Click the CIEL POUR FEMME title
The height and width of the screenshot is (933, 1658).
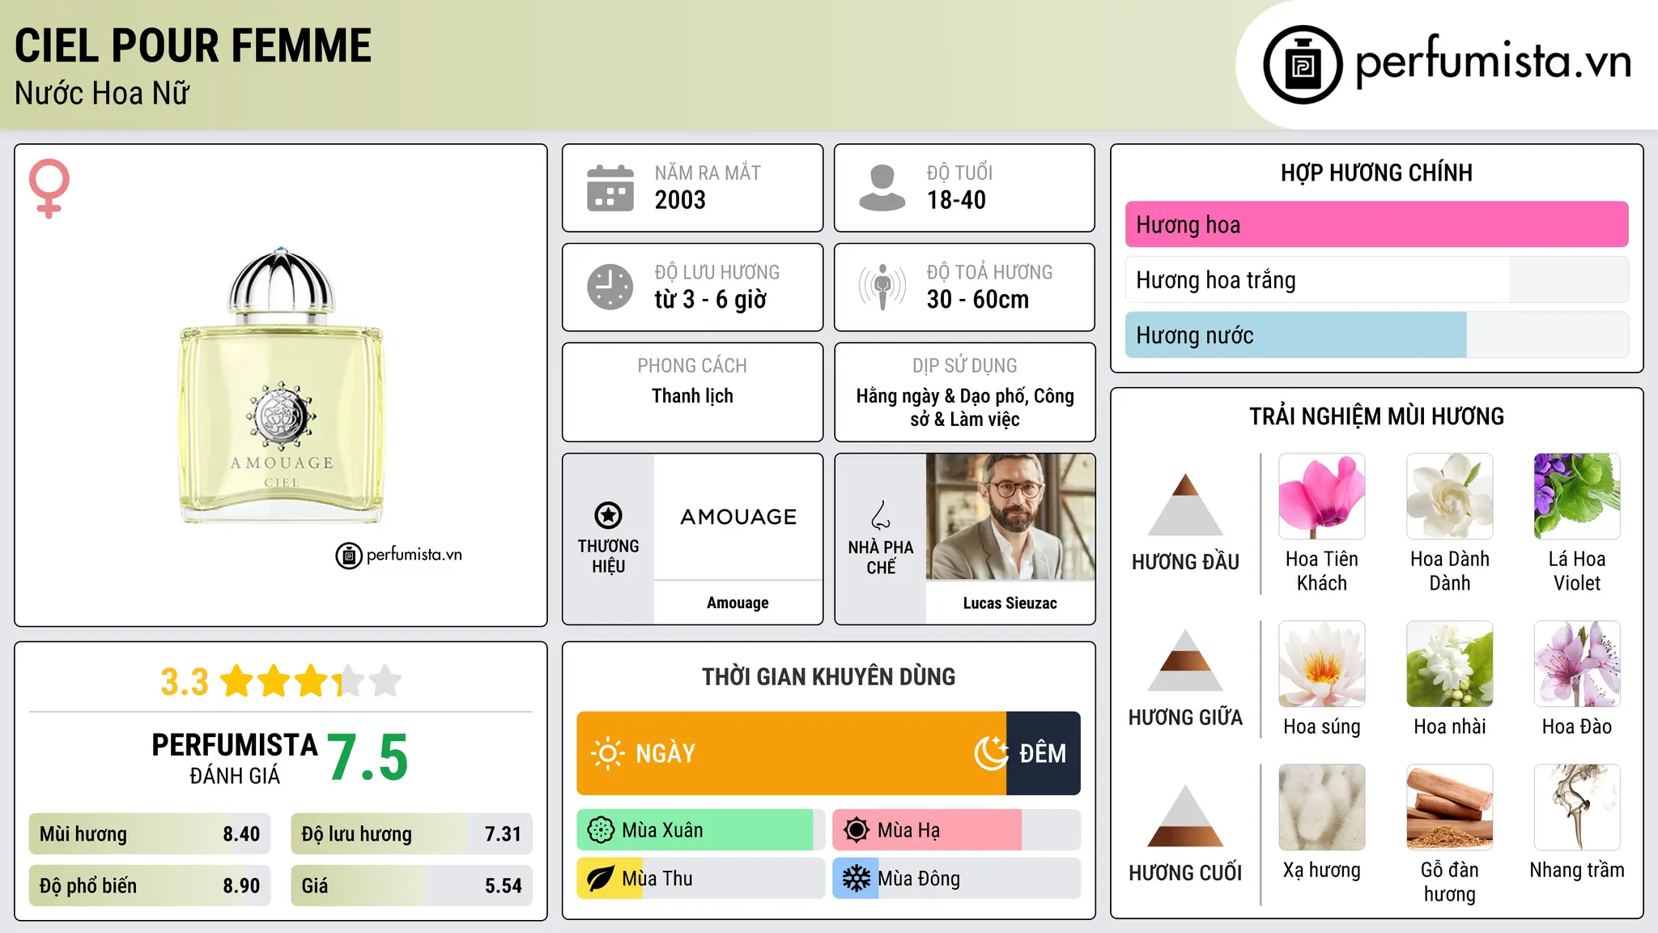193,45
